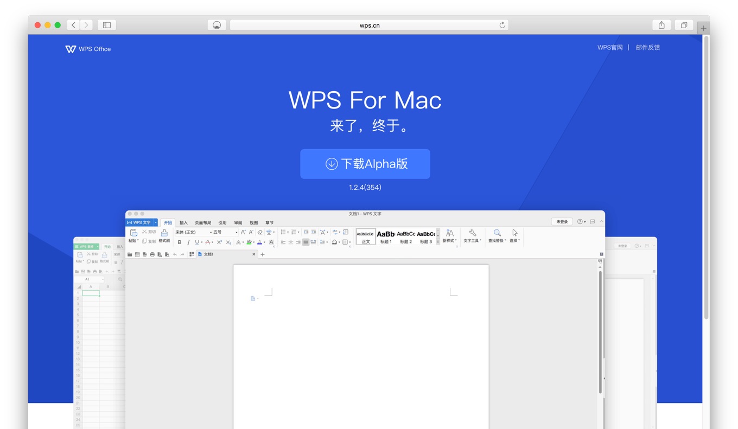Open the font name dropdown 宋体 (正文)
The width and height of the screenshot is (738, 429).
[x=193, y=232]
